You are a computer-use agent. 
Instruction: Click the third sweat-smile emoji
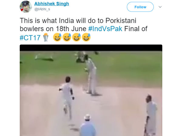point(76,37)
